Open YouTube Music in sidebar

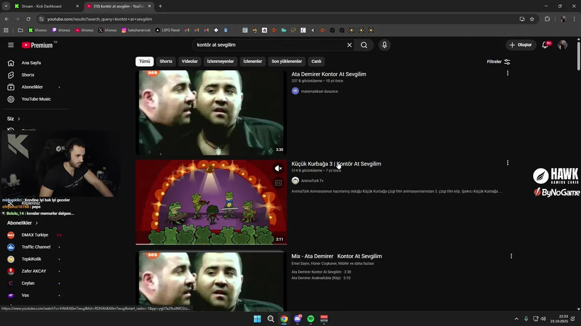pyautogui.click(x=35, y=99)
